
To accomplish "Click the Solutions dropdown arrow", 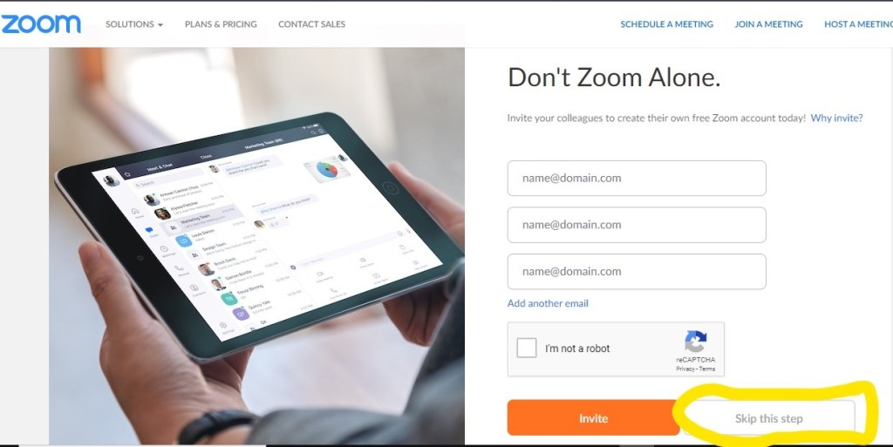I will pos(160,25).
